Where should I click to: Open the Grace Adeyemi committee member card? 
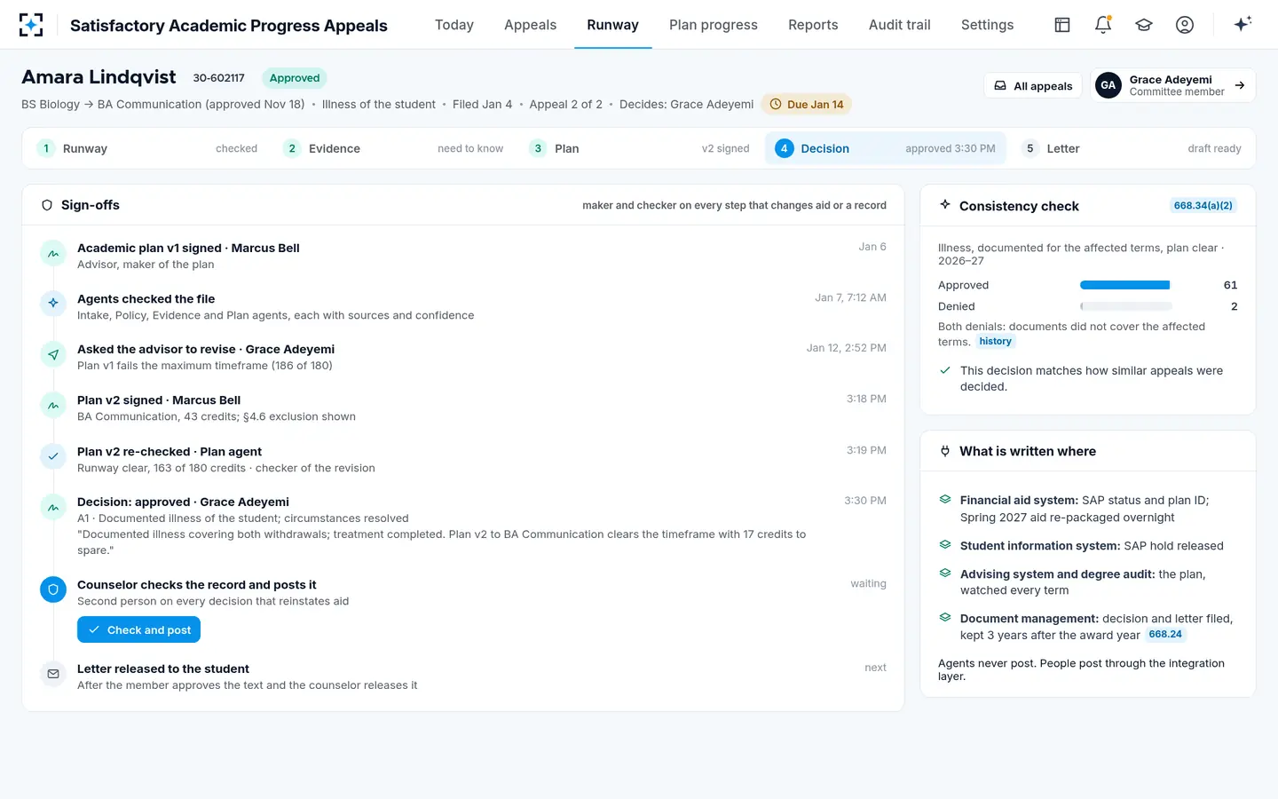click(1172, 85)
